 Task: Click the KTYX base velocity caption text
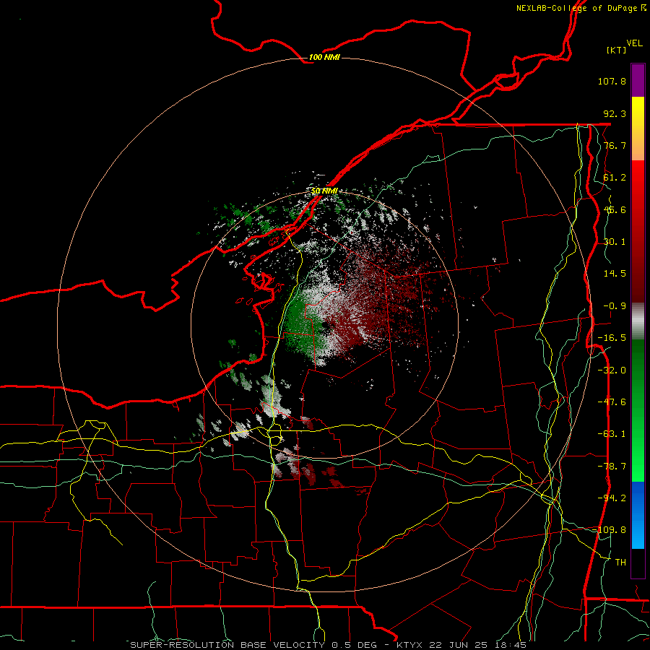coord(329,645)
